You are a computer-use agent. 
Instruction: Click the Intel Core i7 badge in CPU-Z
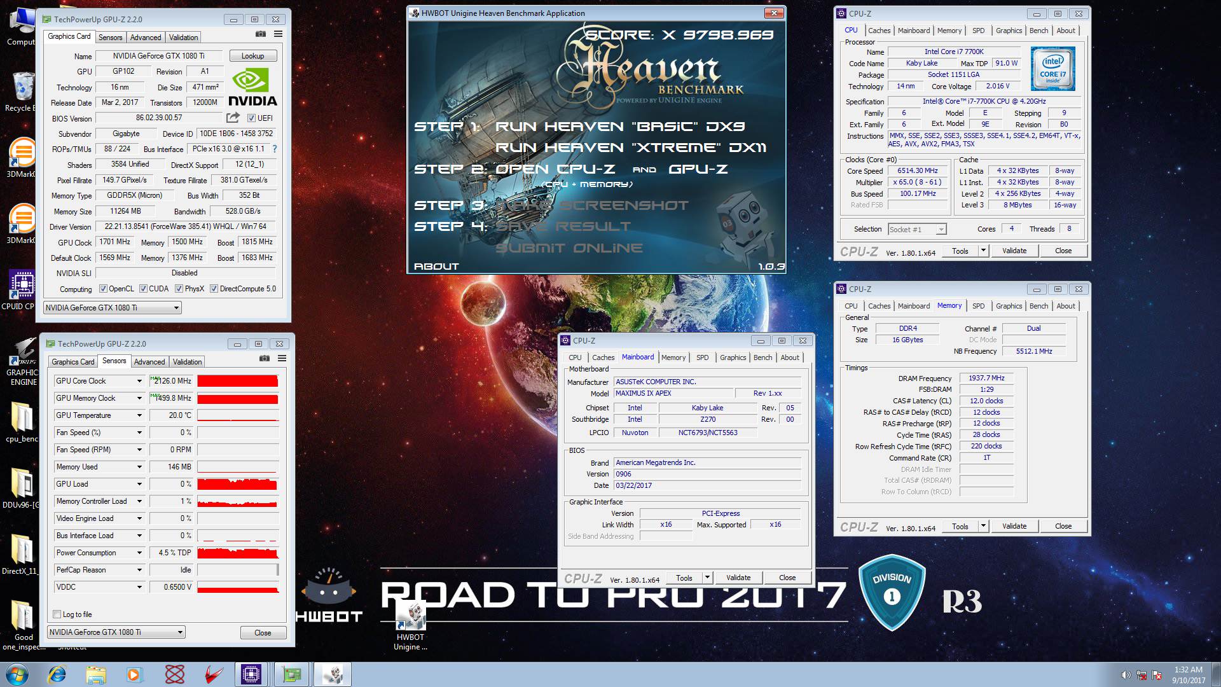[x=1053, y=69]
